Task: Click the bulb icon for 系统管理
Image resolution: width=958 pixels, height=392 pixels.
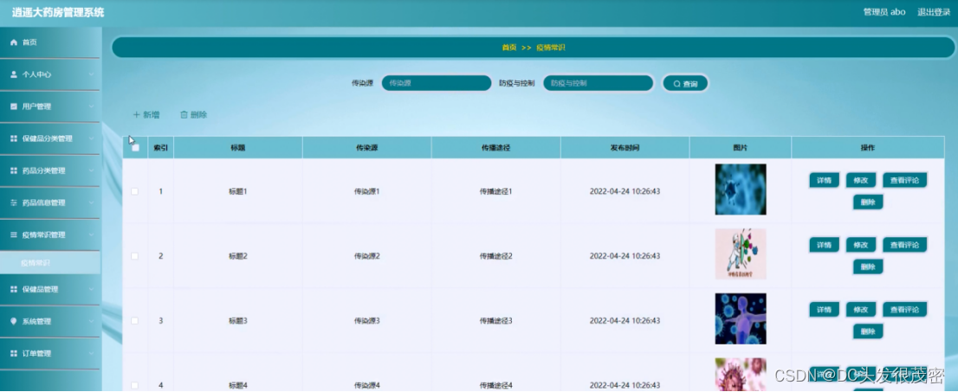Action: pyautogui.click(x=14, y=321)
